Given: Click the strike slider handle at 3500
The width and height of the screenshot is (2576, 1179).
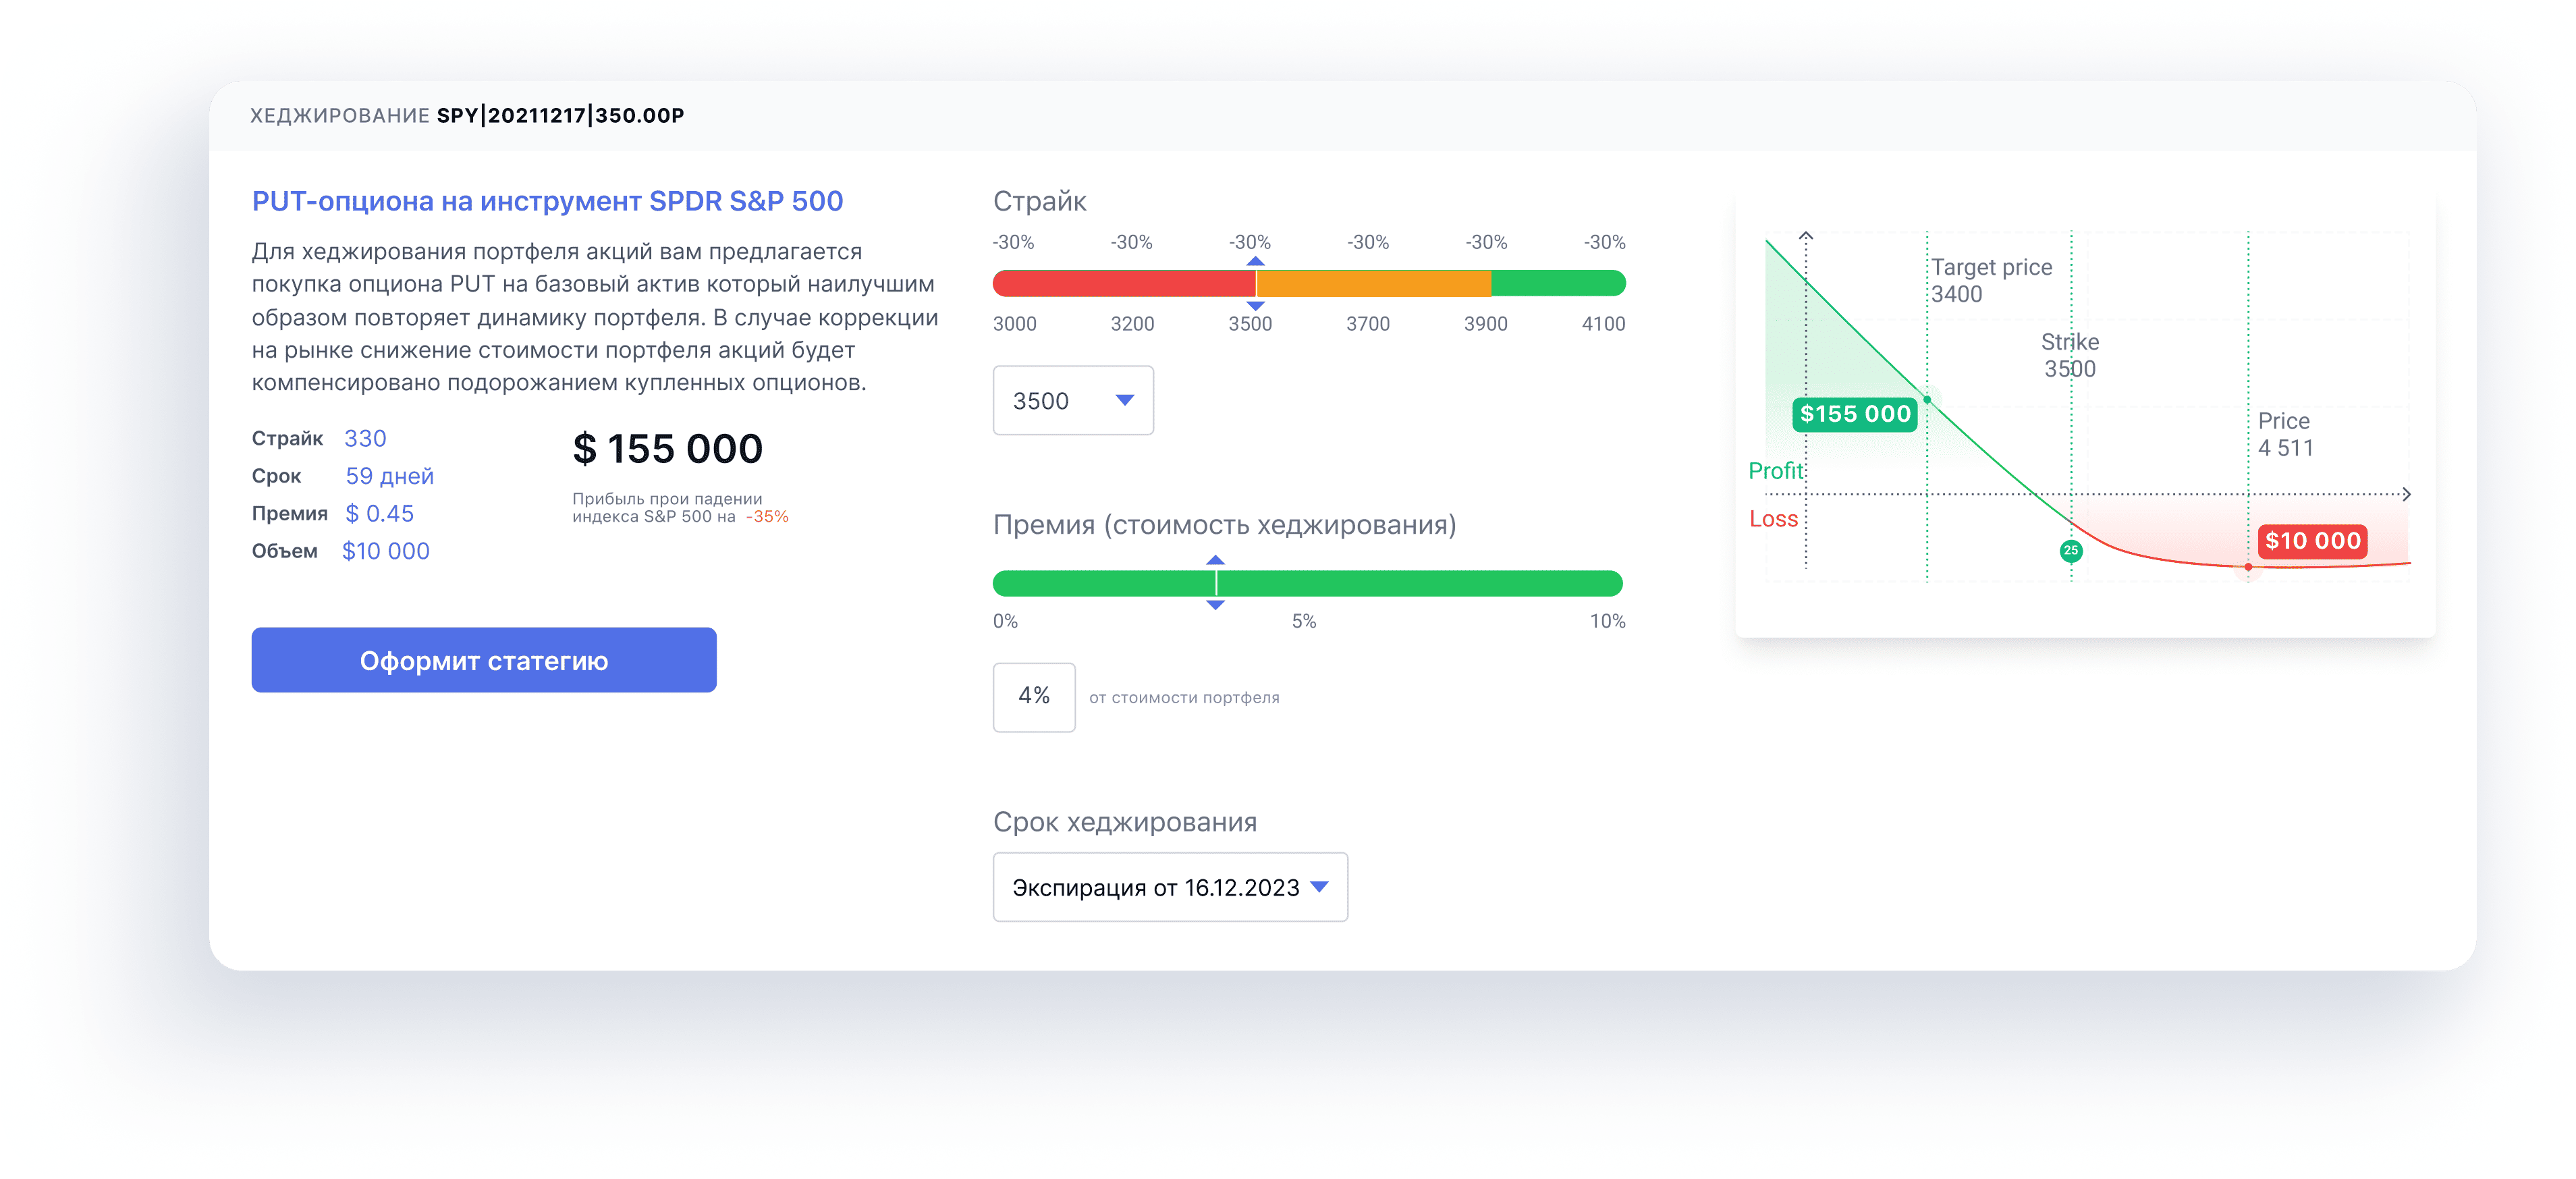Looking at the screenshot, I should 1255,284.
